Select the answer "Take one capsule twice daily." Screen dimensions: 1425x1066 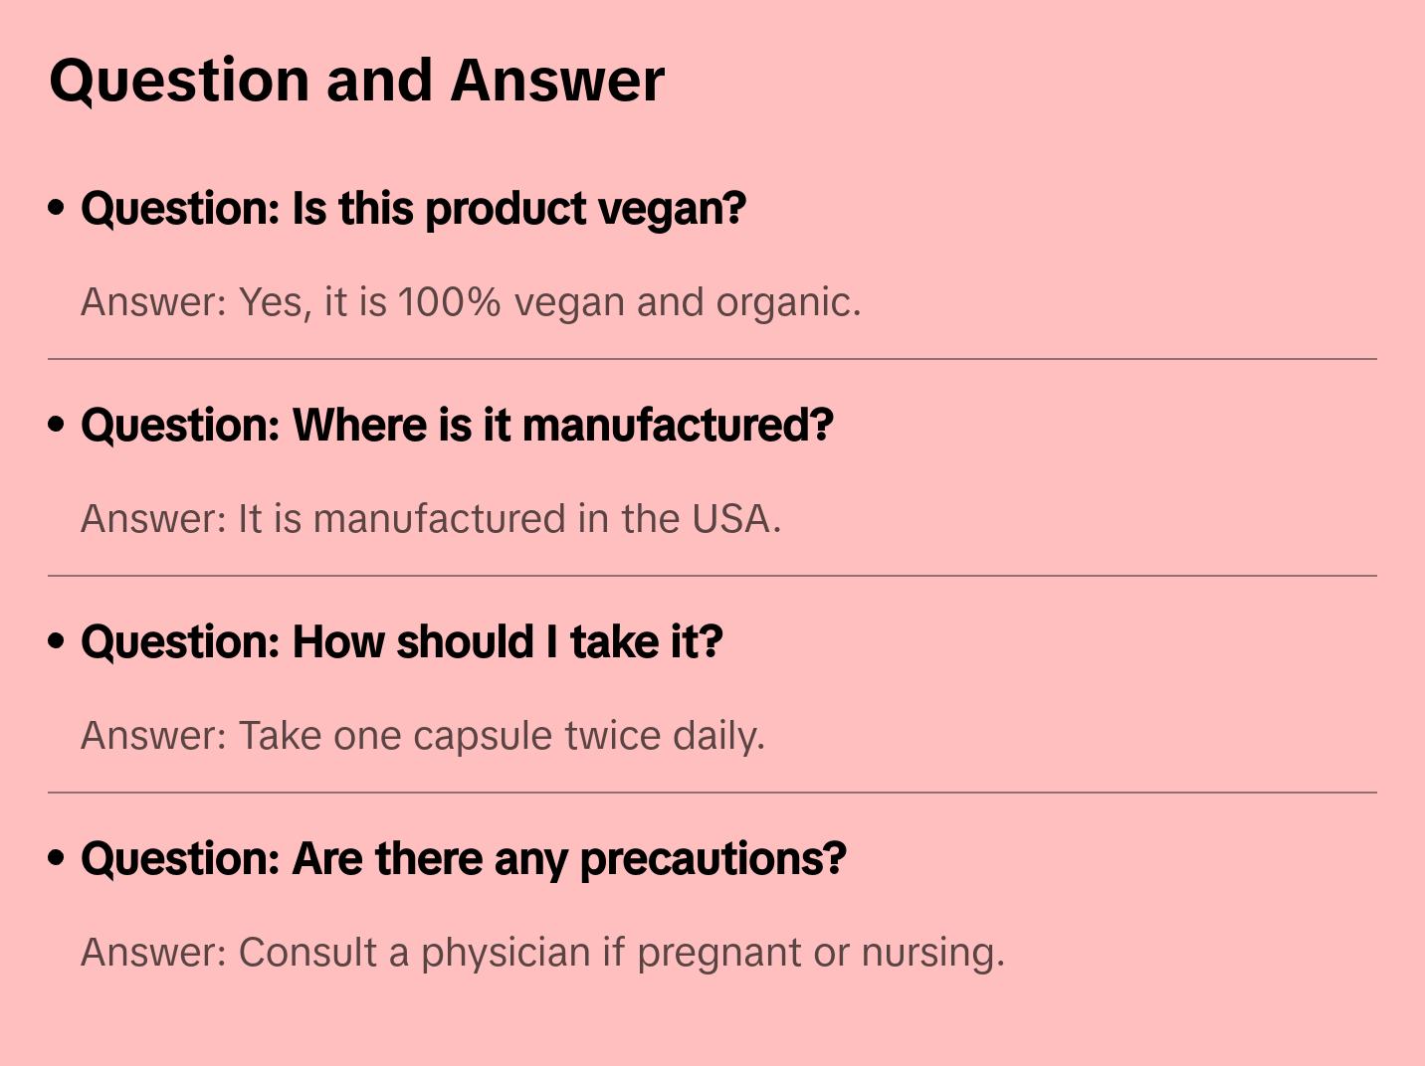pos(423,736)
